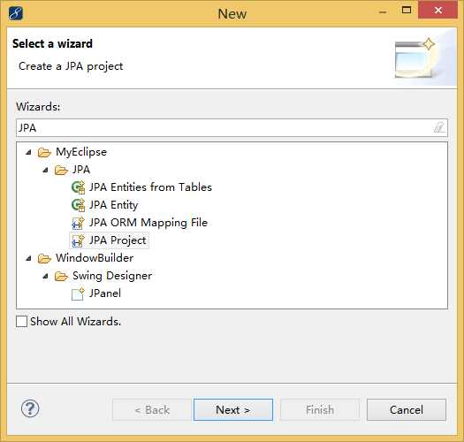Click the JPA ORM Mapping File icon
This screenshot has height=442, width=464.
point(79,223)
